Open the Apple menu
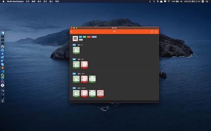Viewport: 211px width, 131px height. click(4, 1)
